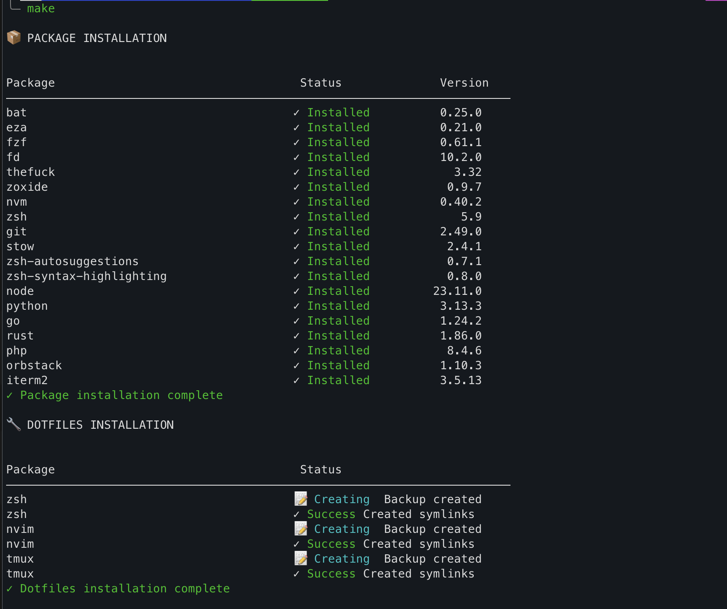Click 'Created symlinks' in the nvim row
727x609 pixels.
pyautogui.click(x=419, y=544)
